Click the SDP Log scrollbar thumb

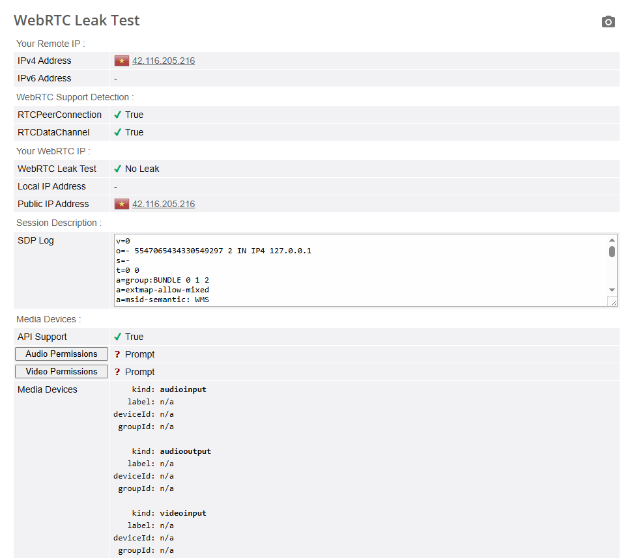[612, 251]
